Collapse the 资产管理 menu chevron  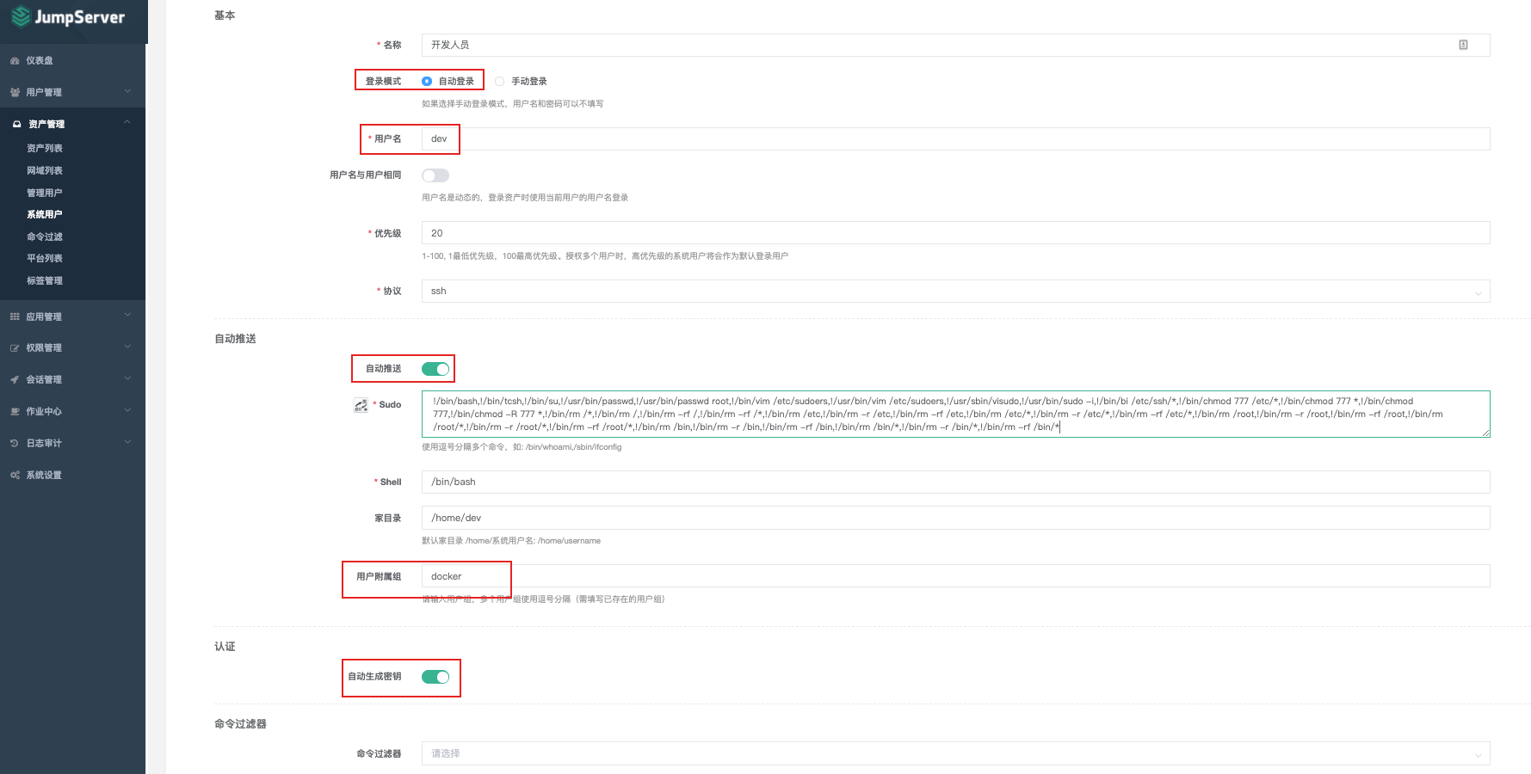[127, 122]
